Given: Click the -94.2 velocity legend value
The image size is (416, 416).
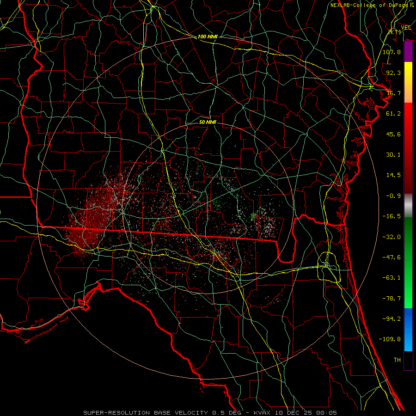Looking at the screenshot, I should [x=392, y=319].
